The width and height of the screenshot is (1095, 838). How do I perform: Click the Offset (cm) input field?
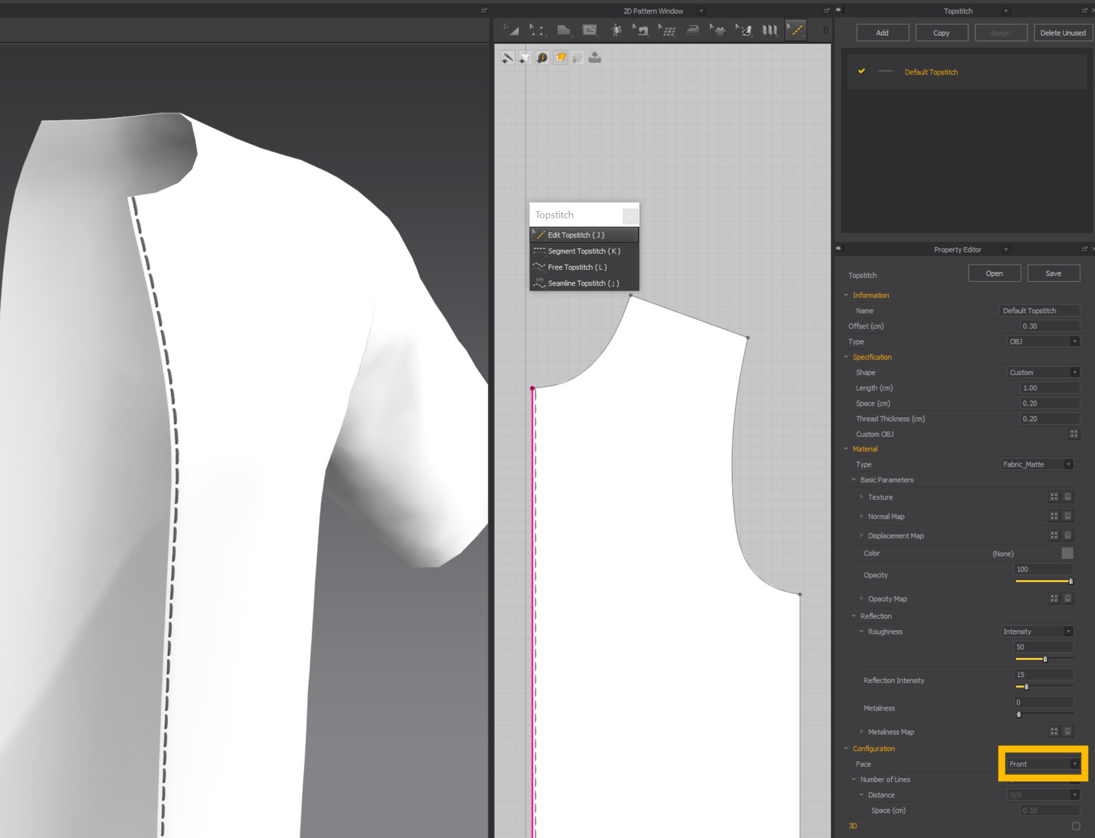1049,326
